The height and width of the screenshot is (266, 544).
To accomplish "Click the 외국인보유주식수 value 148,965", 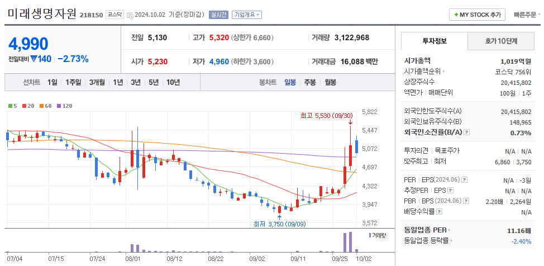I will 521,122.
